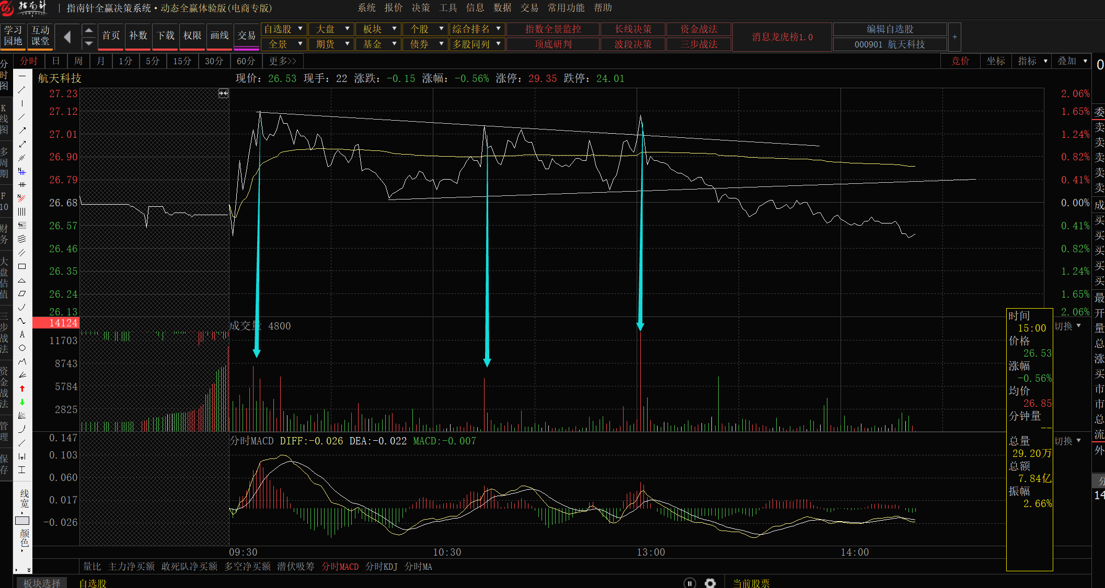Expand the 综合排名 dropdown
The width and height of the screenshot is (1105, 588).
[x=476, y=29]
